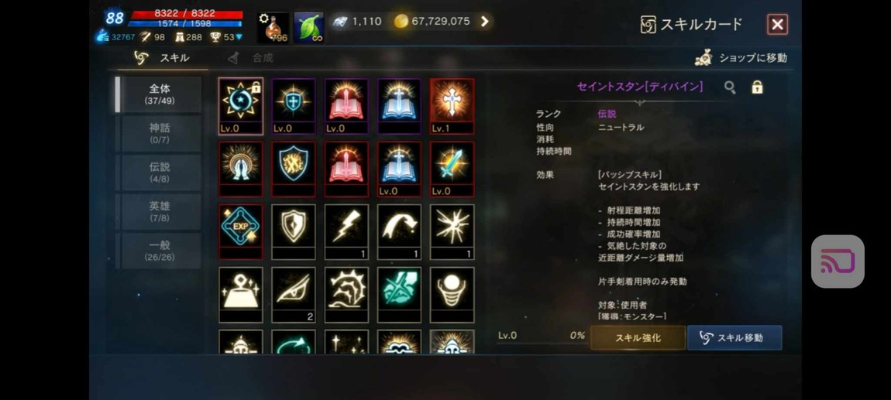This screenshot has height=400, width=891.
Task: Click the magnifier icon beside skill name
Action: [x=730, y=87]
